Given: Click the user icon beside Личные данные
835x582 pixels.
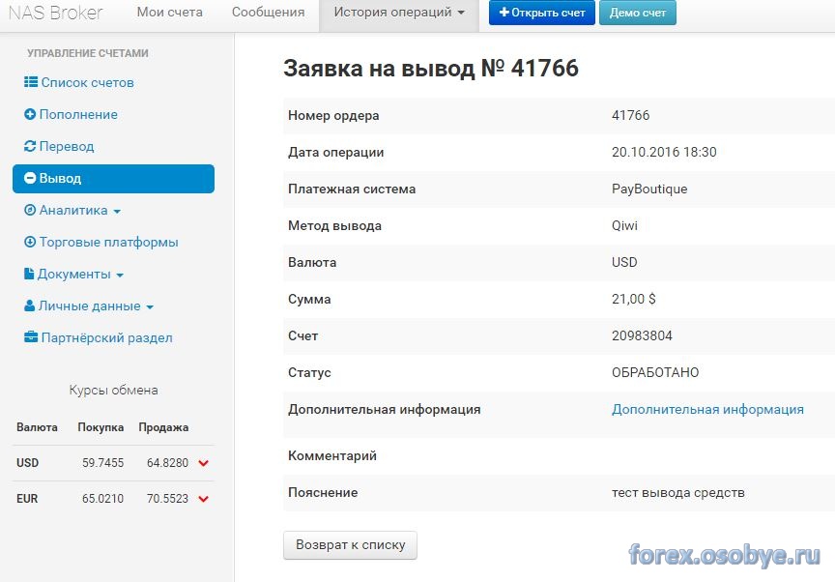Looking at the screenshot, I should click(x=30, y=306).
